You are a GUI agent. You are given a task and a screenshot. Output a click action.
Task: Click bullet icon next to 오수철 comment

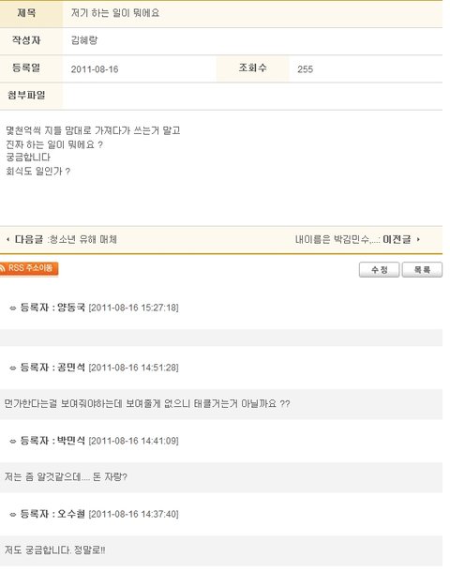click(13, 515)
